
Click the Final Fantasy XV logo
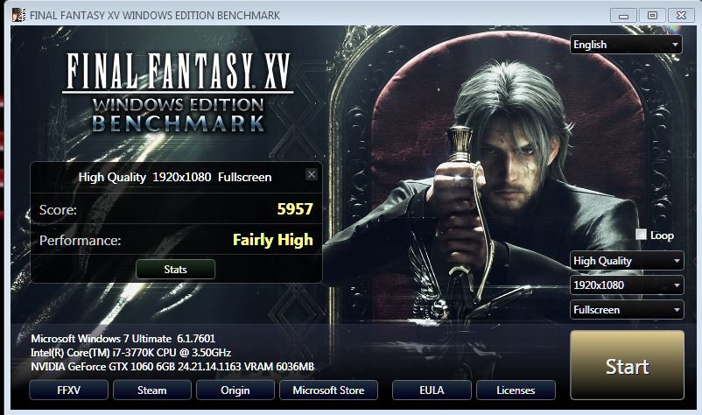pyautogui.click(x=179, y=92)
